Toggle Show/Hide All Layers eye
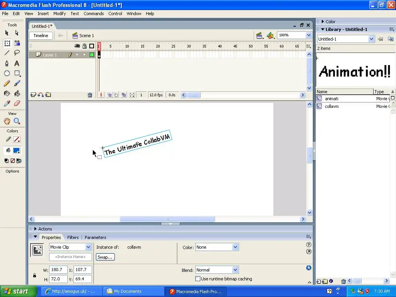This screenshot has height=297, width=396. pos(77,46)
